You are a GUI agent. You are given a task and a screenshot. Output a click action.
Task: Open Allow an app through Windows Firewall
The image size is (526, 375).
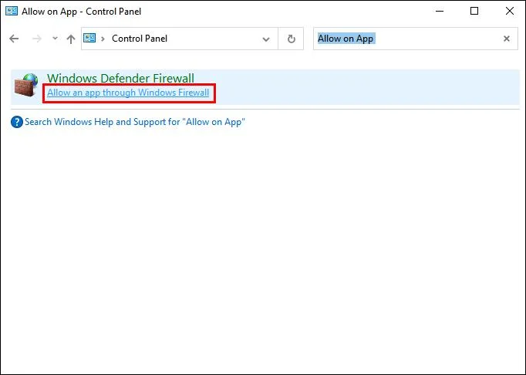pyautogui.click(x=128, y=93)
